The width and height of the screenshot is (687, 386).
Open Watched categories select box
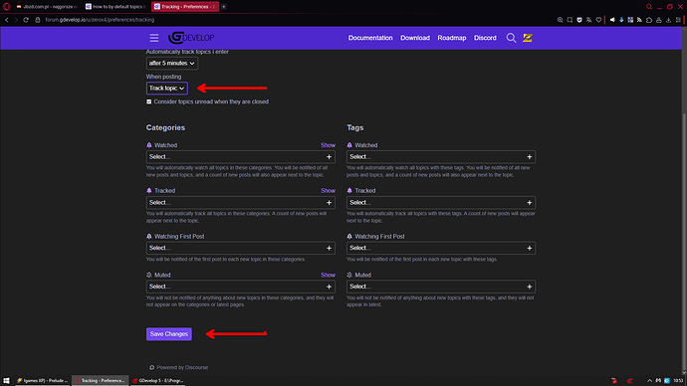[241, 156]
